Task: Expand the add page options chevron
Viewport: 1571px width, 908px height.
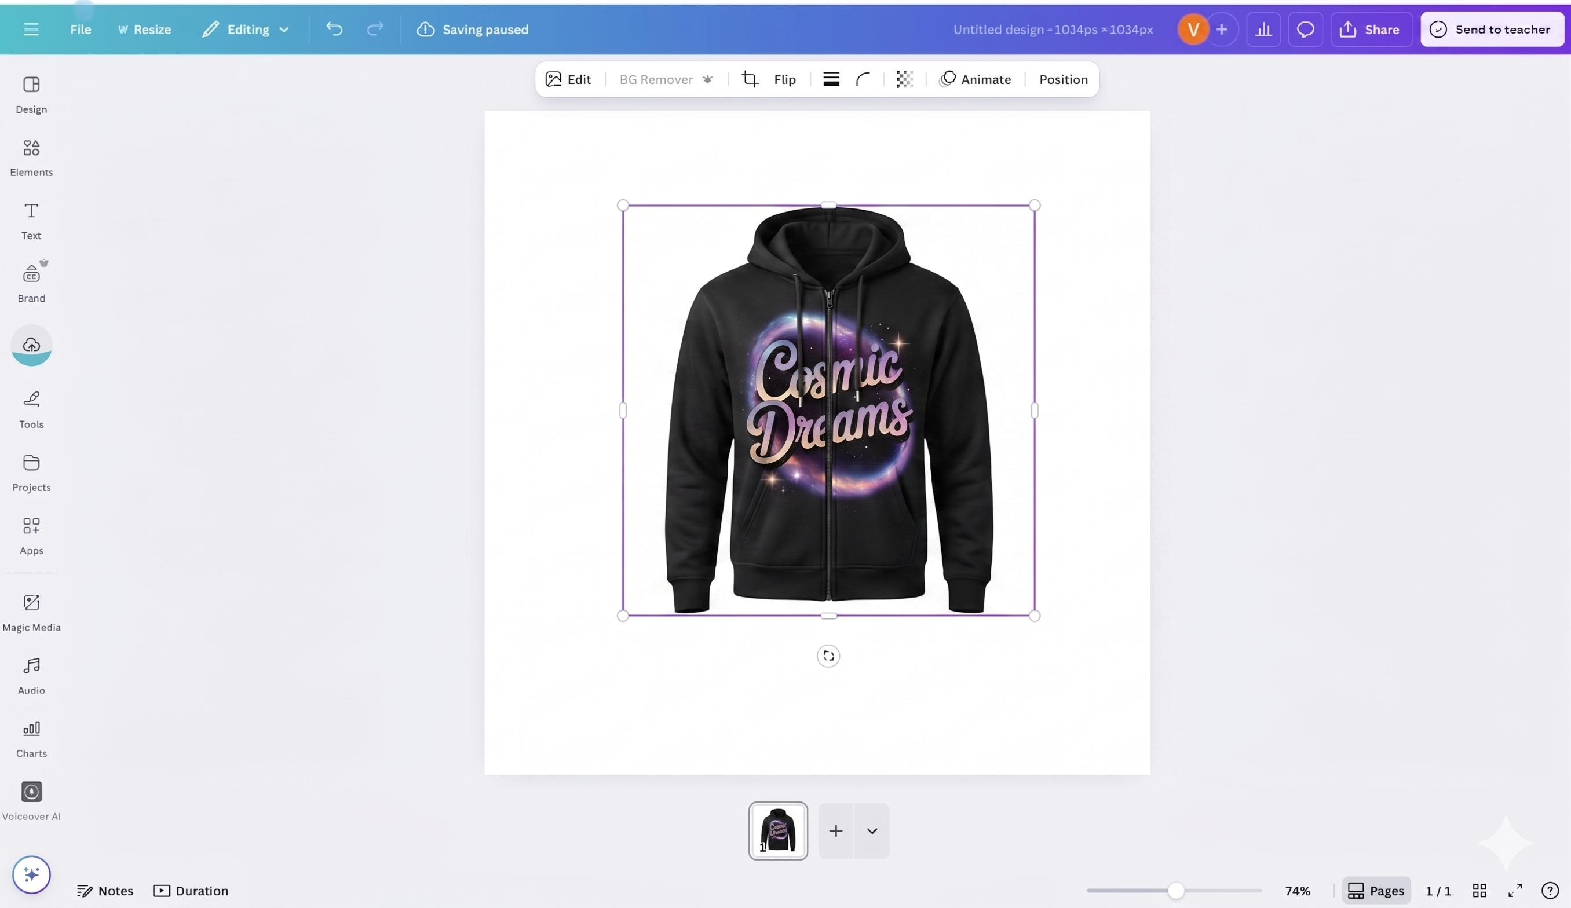Action: [x=872, y=831]
